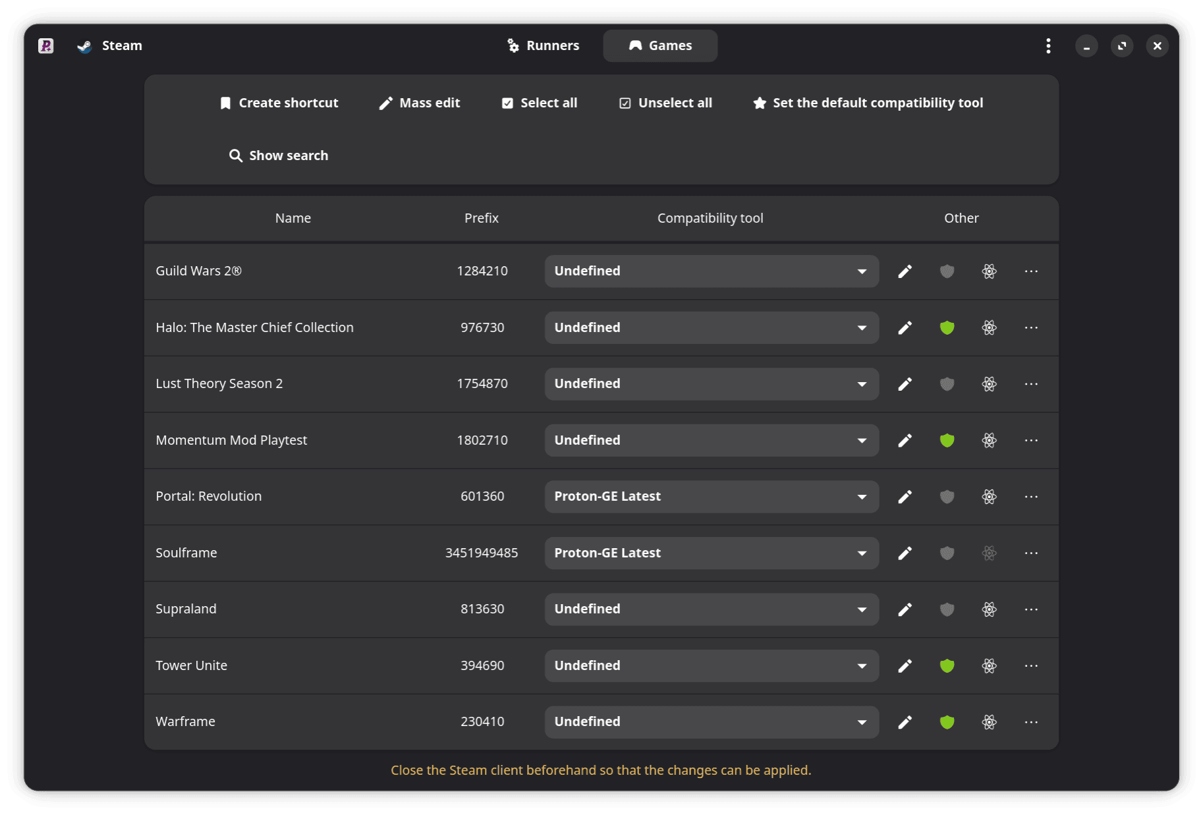Click the three-dot menu in the Soulframe row
This screenshot has width=1203, height=815.
click(1031, 553)
